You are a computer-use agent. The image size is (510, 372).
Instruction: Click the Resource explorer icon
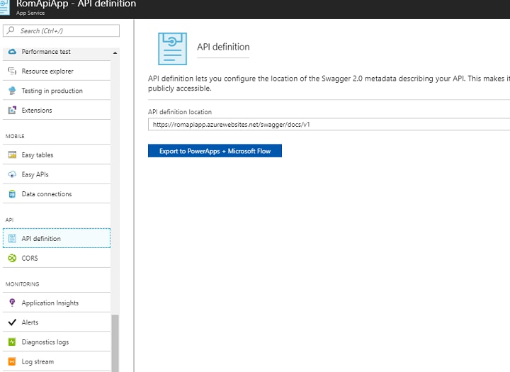click(12, 71)
